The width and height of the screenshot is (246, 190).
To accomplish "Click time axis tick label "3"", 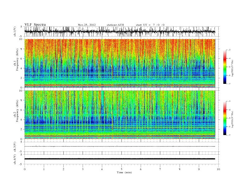I will [x=83, y=169].
